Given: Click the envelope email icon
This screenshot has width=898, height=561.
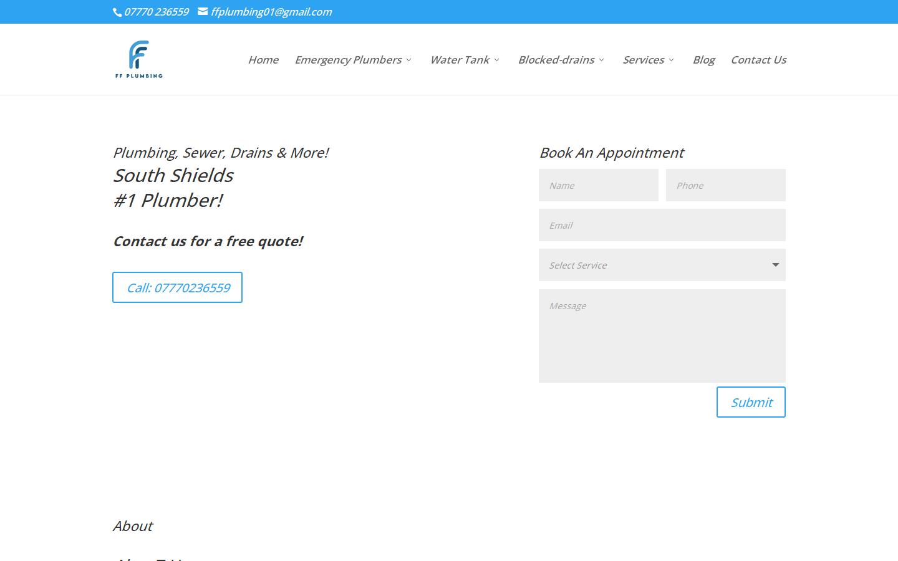Looking at the screenshot, I should 203,11.
